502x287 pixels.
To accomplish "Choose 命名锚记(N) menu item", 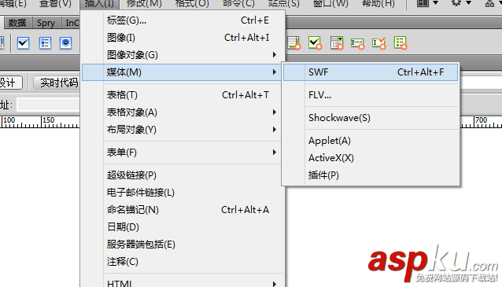I will pyautogui.click(x=183, y=210).
